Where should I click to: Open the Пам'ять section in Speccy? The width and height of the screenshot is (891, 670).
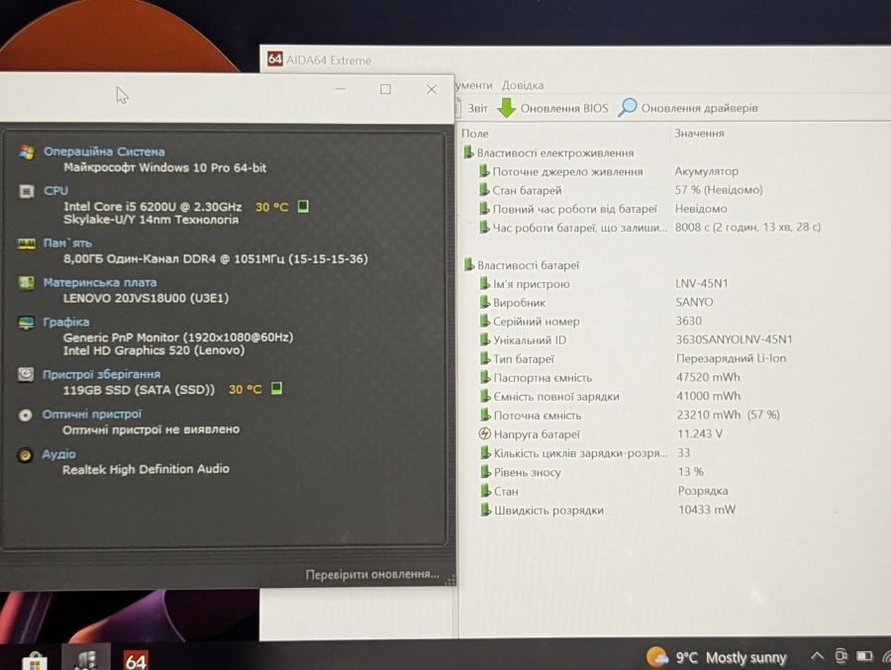(x=67, y=243)
